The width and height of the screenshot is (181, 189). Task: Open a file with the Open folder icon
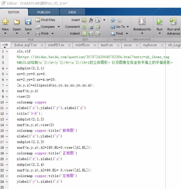point(17,22)
